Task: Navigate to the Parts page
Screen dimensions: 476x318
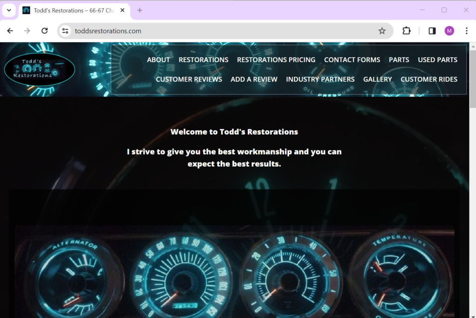Action: click(399, 60)
